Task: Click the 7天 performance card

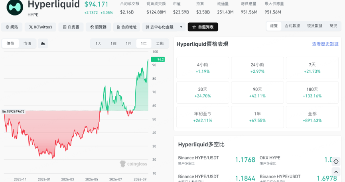Action: (312, 68)
